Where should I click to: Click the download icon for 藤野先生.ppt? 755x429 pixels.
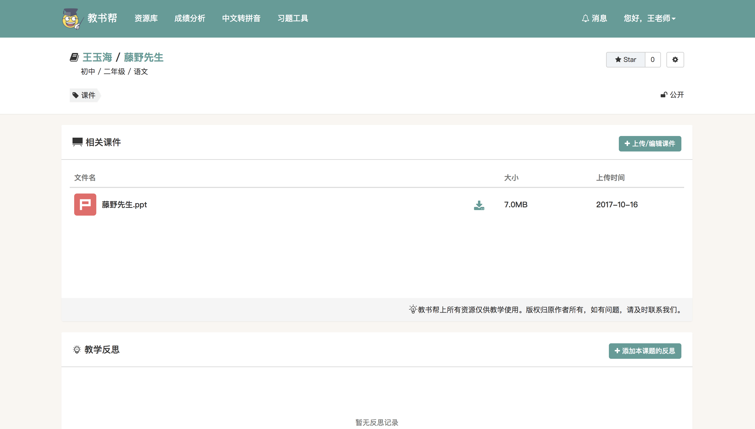pos(479,205)
